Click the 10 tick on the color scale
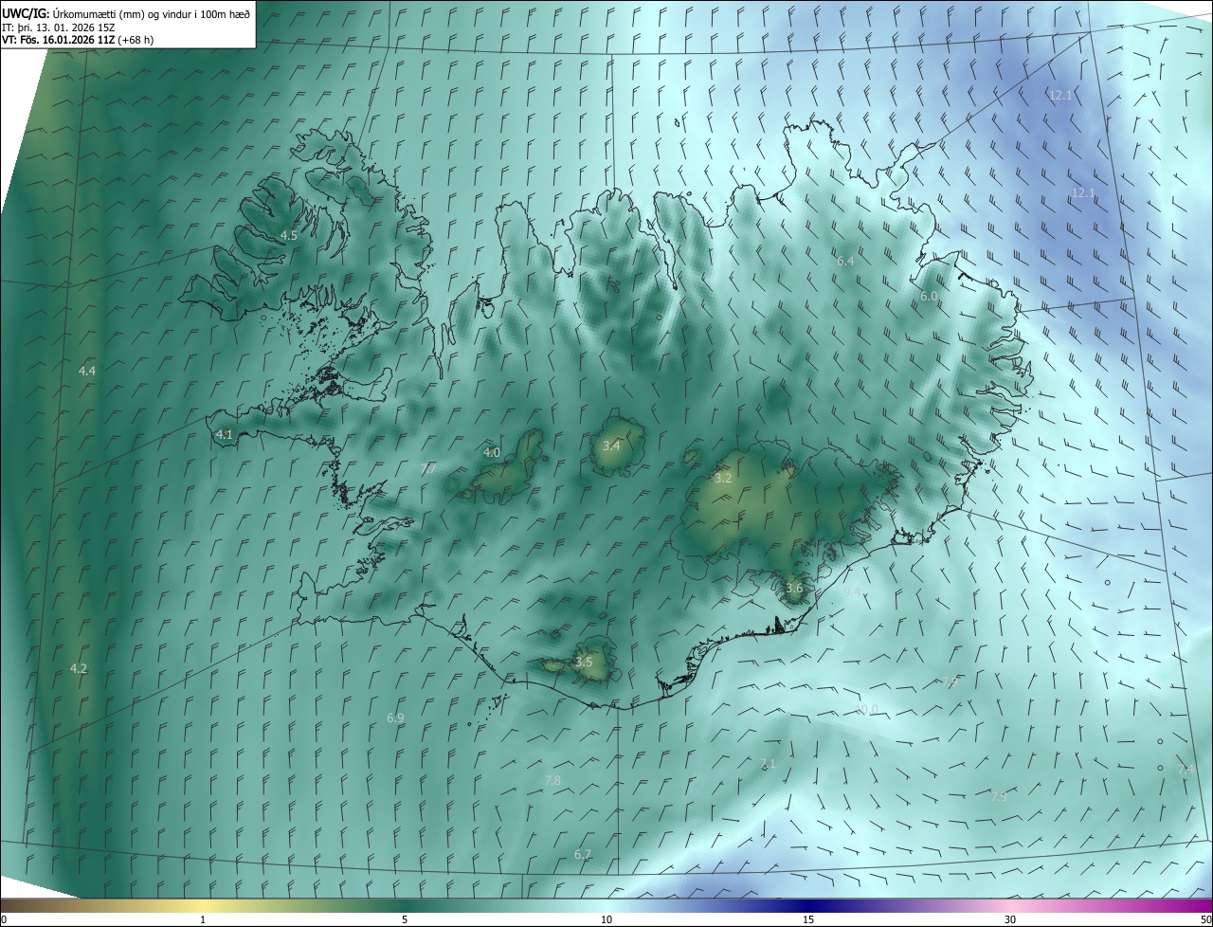 (x=606, y=919)
